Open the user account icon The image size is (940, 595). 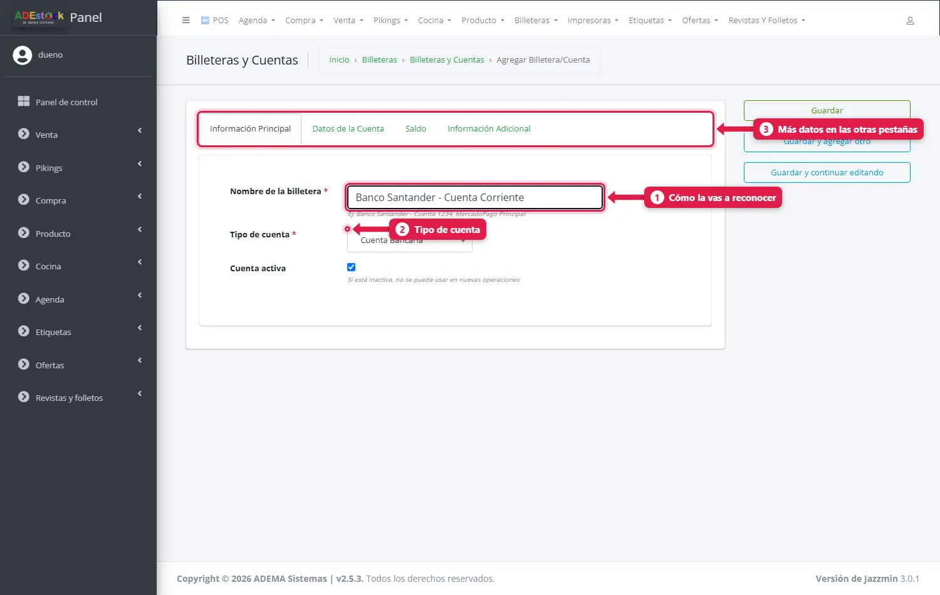point(910,21)
